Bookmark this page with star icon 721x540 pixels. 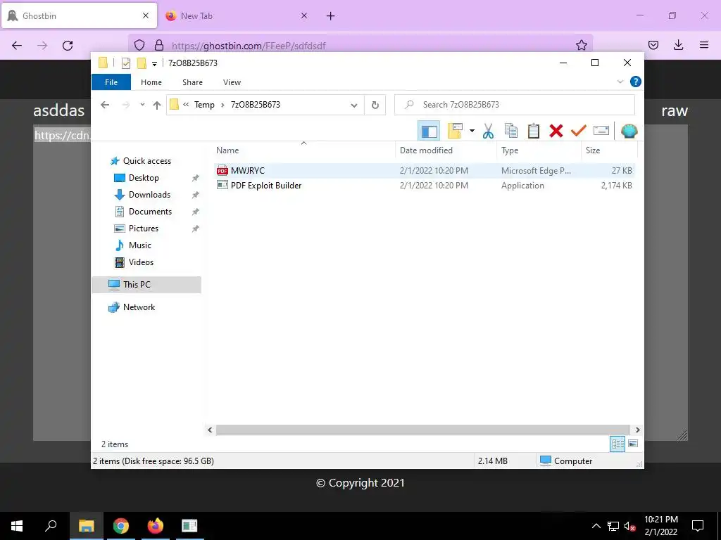click(581, 45)
